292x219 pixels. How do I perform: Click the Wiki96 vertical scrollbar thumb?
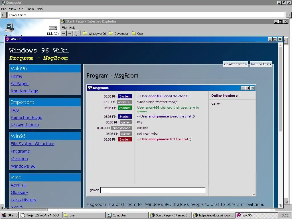[281, 89]
